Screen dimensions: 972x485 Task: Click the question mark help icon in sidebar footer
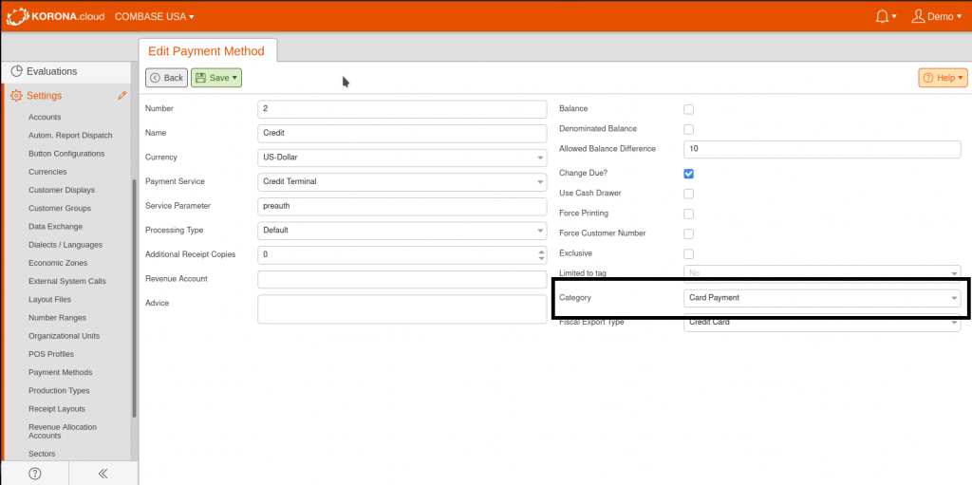(x=35, y=474)
